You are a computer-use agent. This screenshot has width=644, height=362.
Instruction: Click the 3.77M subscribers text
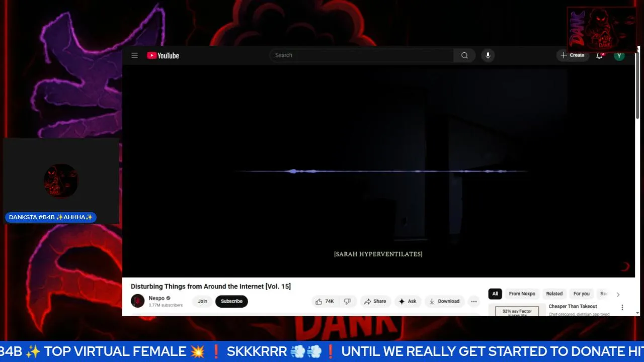pos(166,305)
